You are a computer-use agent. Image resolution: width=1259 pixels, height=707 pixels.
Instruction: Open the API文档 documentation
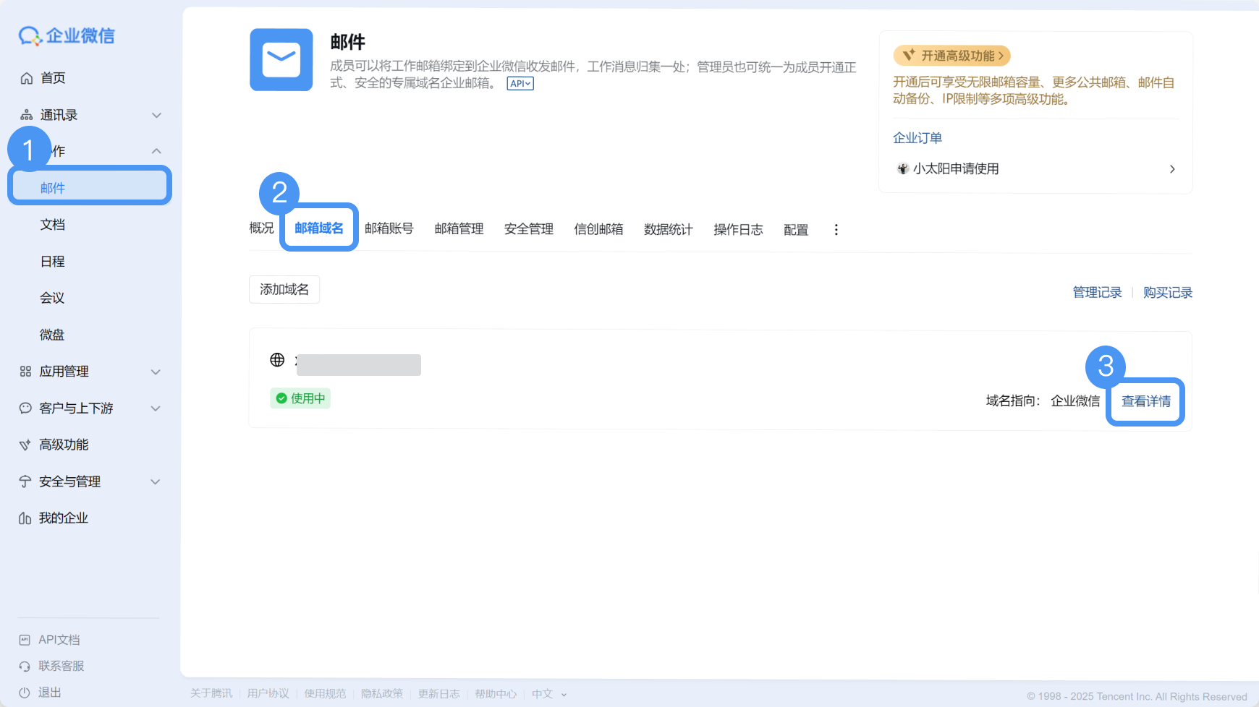(x=58, y=639)
